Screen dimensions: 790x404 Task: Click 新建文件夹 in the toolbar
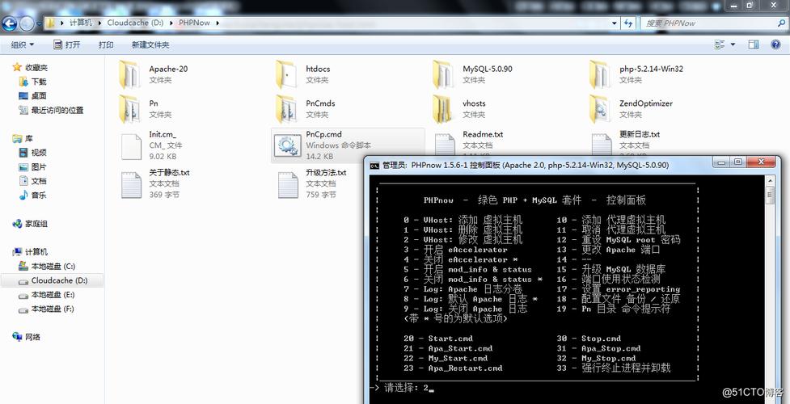click(x=150, y=44)
